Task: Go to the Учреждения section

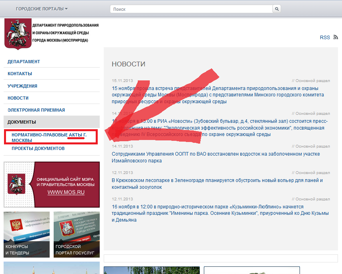Action: coord(22,86)
